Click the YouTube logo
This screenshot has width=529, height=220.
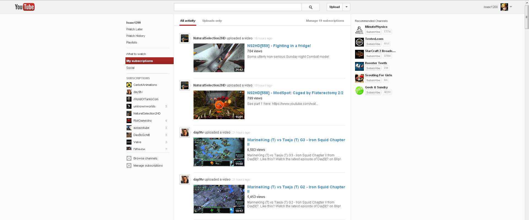(x=25, y=7)
